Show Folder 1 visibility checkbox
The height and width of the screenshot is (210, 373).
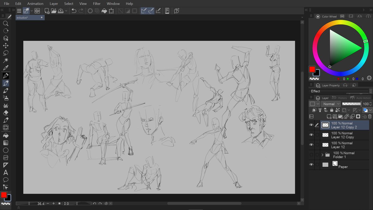311,155
